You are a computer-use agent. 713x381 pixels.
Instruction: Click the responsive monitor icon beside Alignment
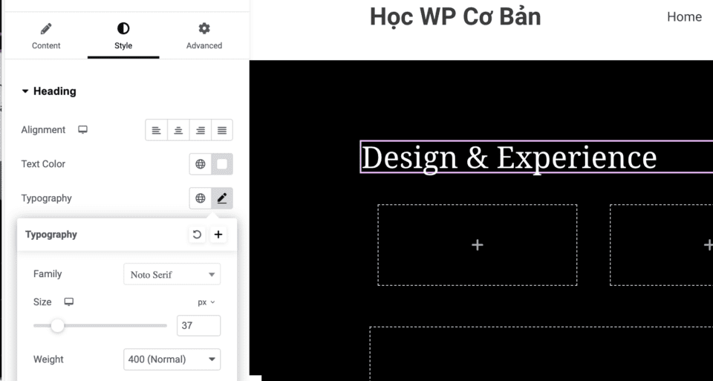(83, 129)
